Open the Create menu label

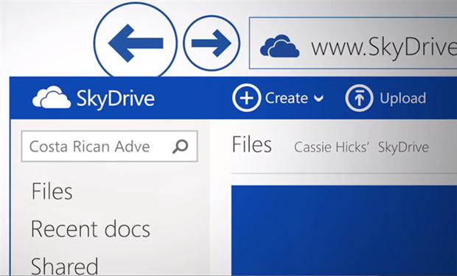(x=286, y=98)
